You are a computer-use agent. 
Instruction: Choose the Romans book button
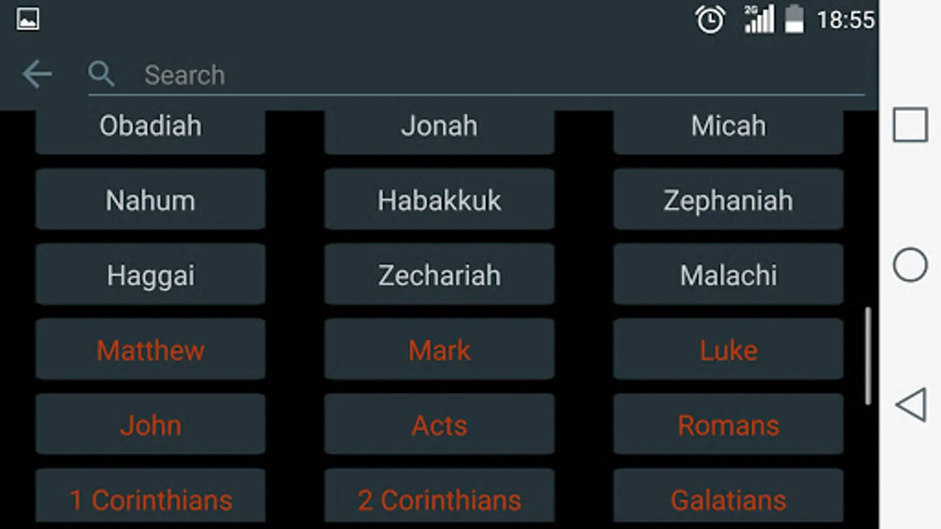tap(728, 424)
